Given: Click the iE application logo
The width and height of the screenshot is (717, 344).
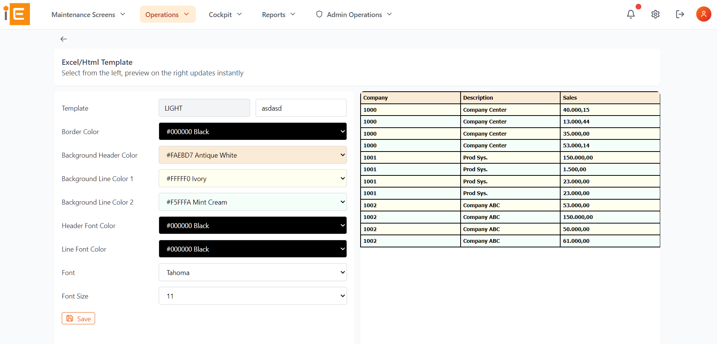Looking at the screenshot, I should (x=17, y=14).
